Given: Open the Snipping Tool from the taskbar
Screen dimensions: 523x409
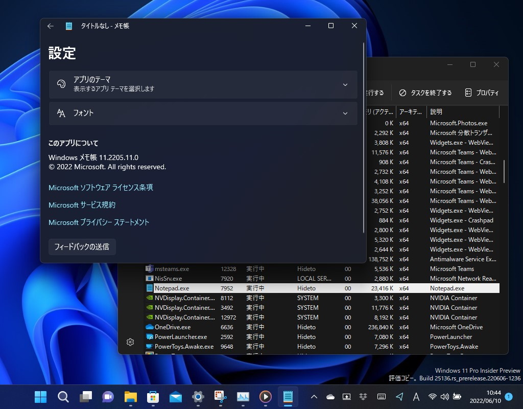Looking at the screenshot, I should (220, 397).
